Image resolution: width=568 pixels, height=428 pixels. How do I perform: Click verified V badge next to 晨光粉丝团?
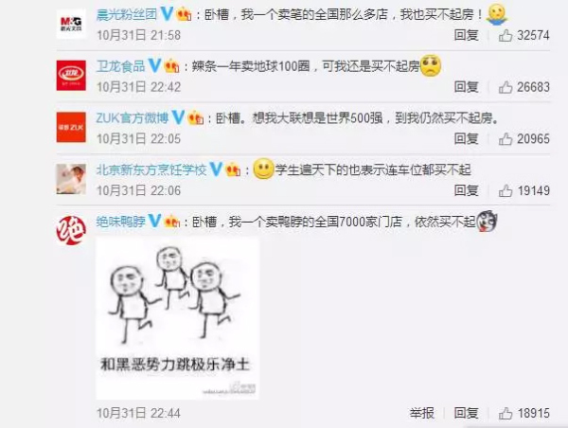(167, 14)
